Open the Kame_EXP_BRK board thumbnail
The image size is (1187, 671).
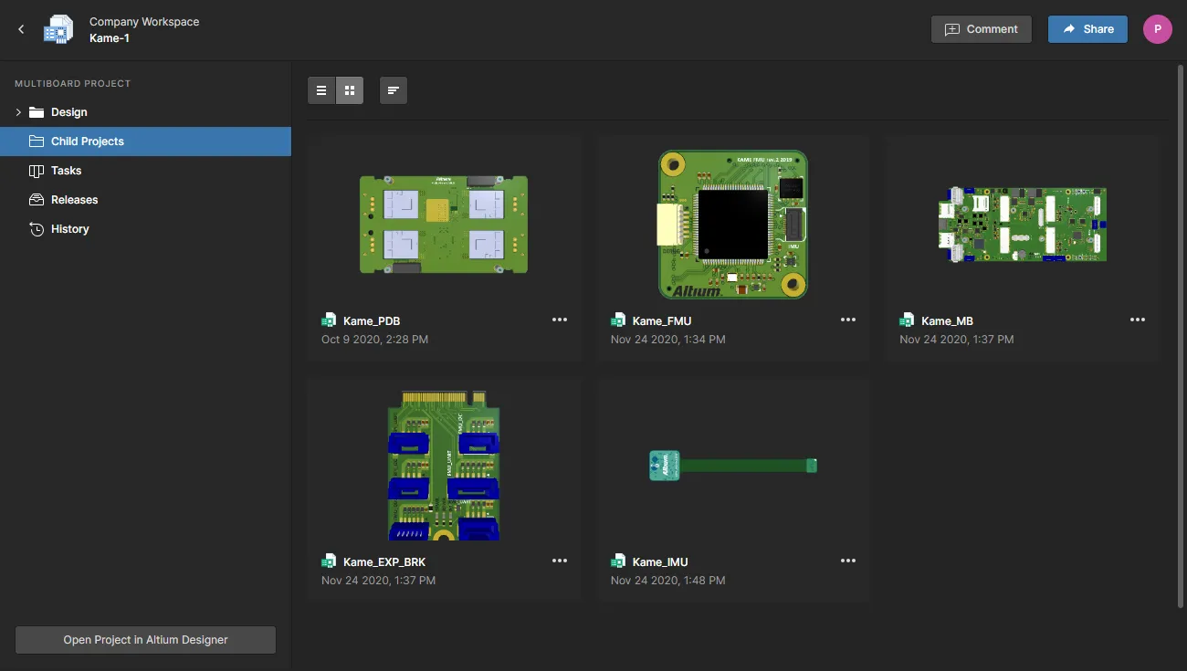(444, 466)
